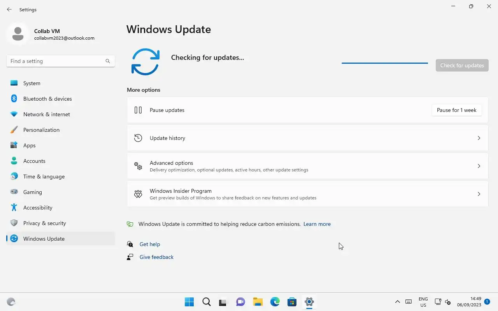
Task: Click the update checking progress bar
Action: (x=385, y=63)
